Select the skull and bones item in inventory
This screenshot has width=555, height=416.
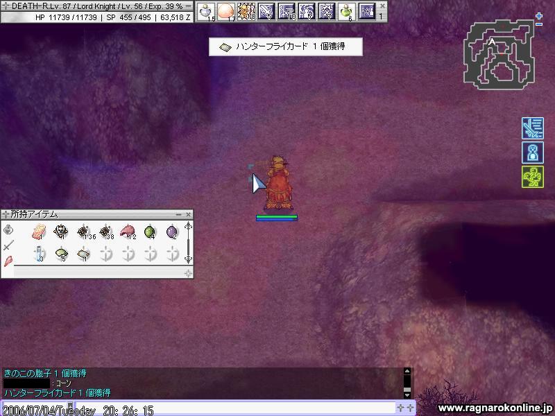[61, 232]
